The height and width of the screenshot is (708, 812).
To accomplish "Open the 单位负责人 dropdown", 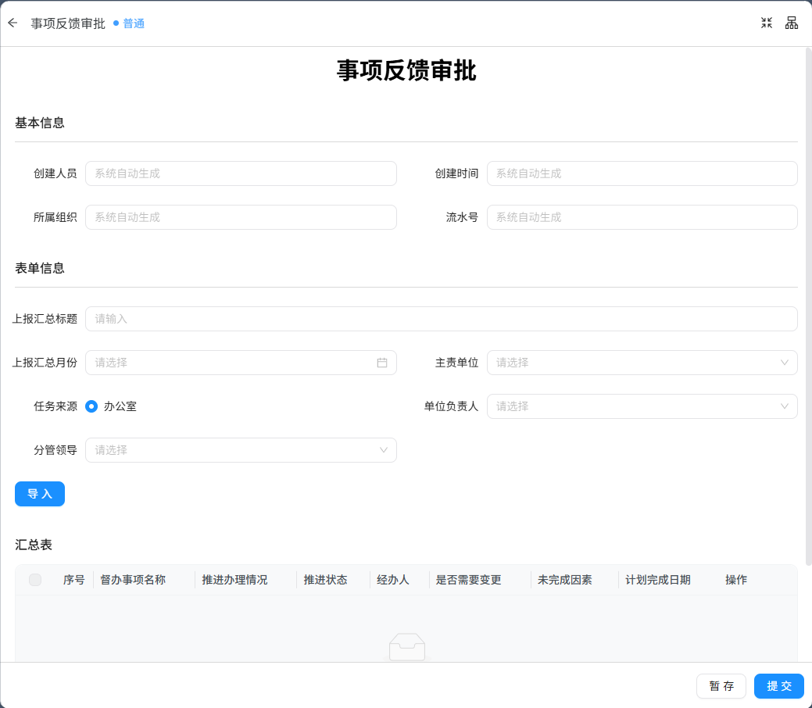I will 642,406.
